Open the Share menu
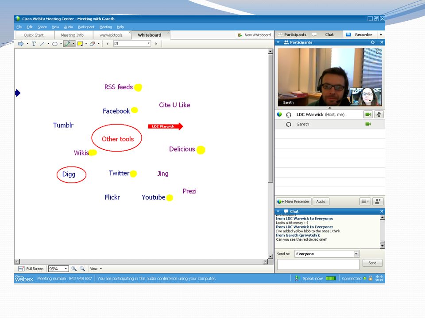The width and height of the screenshot is (425, 318). point(42,27)
